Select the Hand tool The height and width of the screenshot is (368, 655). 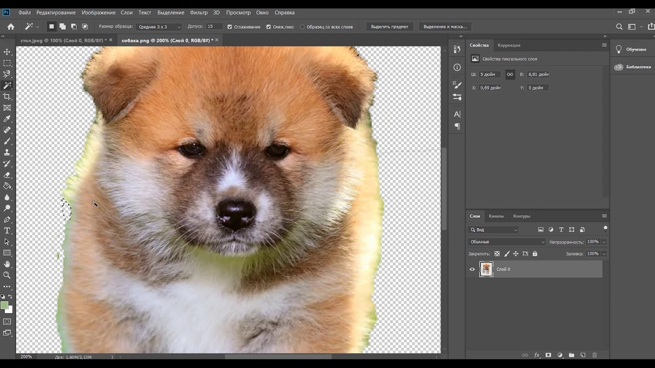click(x=7, y=264)
